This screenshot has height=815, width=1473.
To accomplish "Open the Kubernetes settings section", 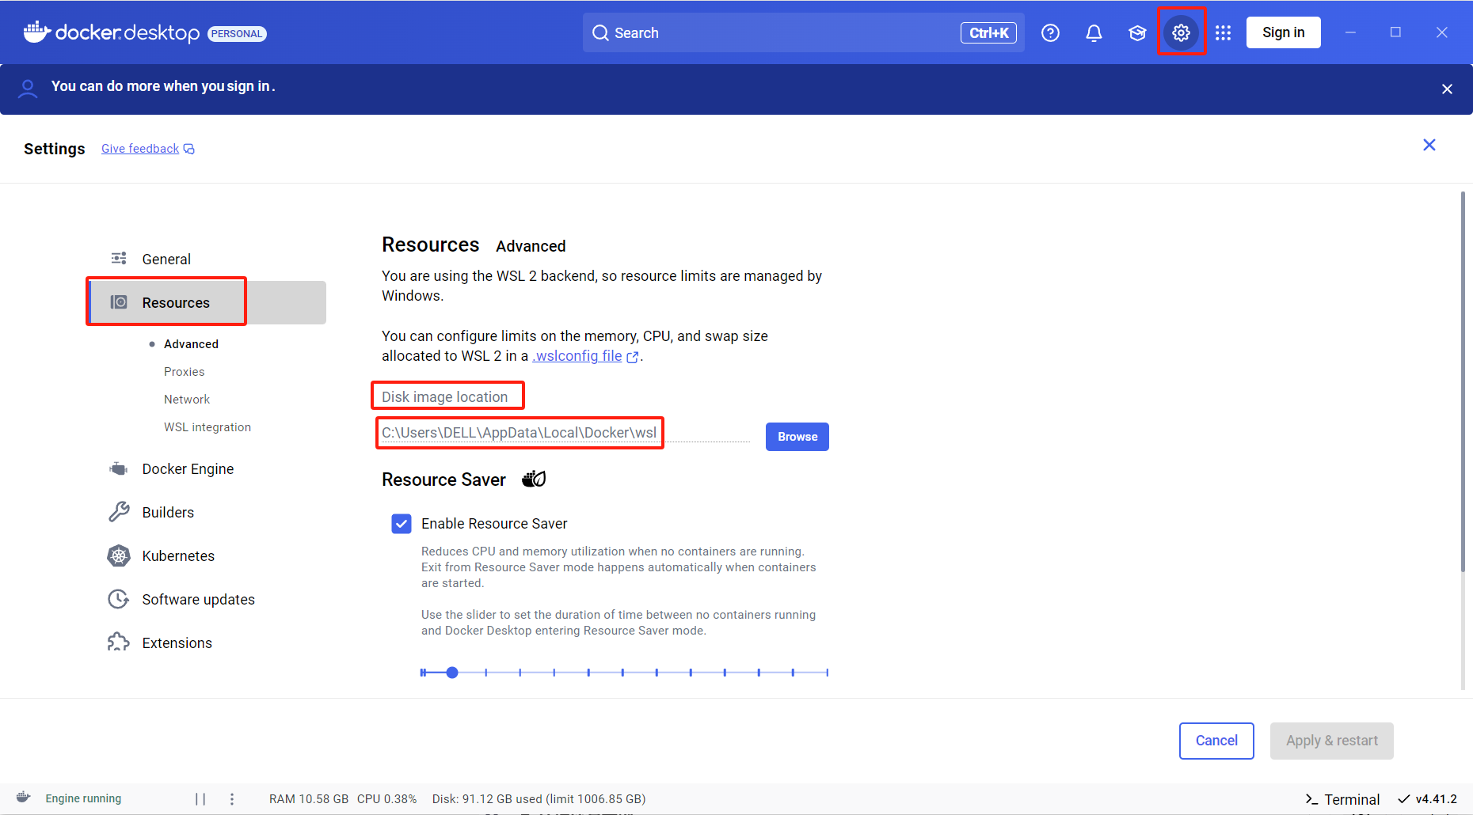I will coord(178,556).
